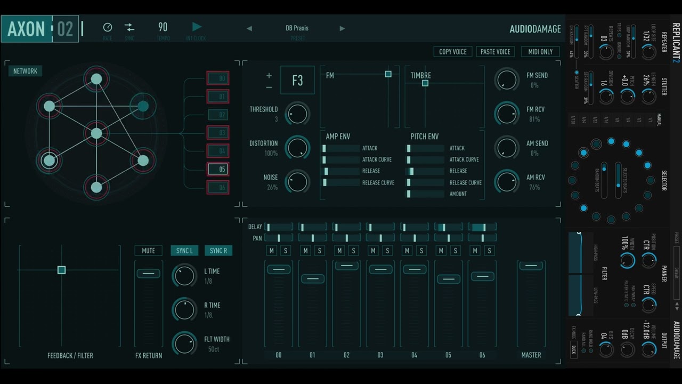The height and width of the screenshot is (384, 682).
Task: Select the upper-left network node
Action: (49, 106)
